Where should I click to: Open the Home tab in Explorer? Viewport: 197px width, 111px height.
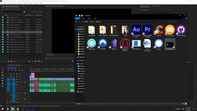(x=83, y=18)
